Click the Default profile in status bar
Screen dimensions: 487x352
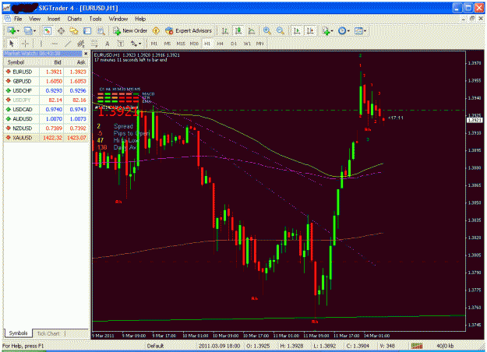155,346
